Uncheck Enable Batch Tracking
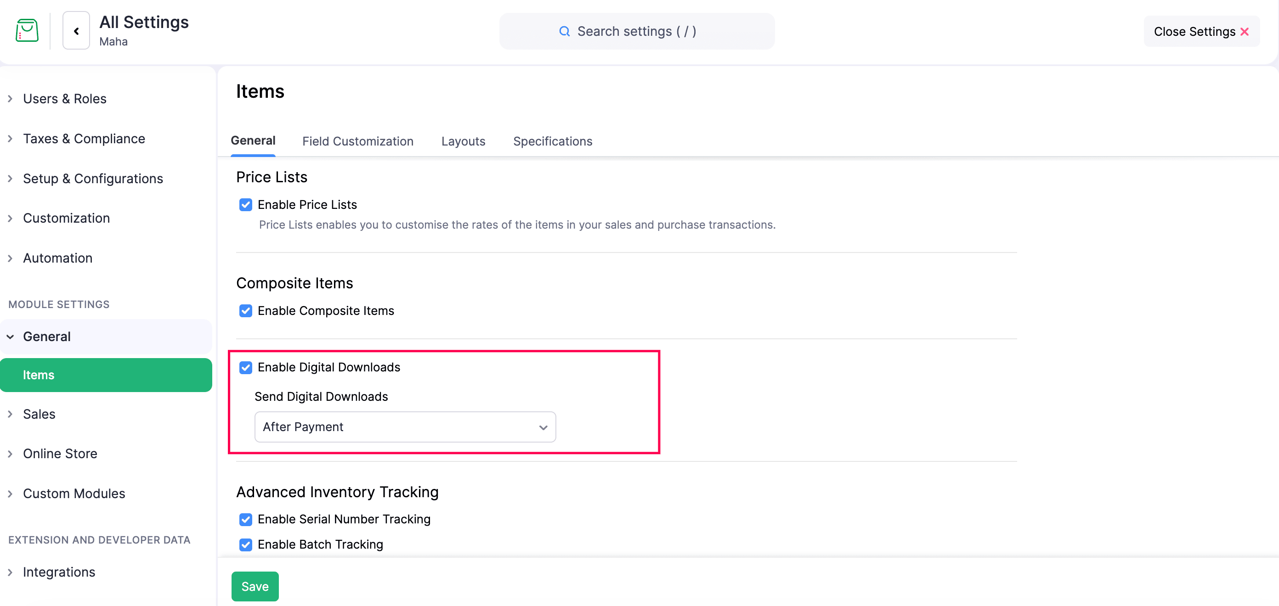The image size is (1279, 606). pos(245,544)
